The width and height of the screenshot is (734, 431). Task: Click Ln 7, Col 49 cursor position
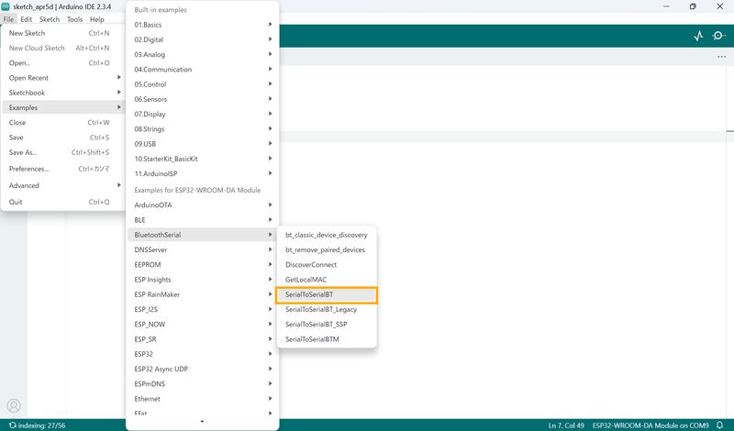566,425
